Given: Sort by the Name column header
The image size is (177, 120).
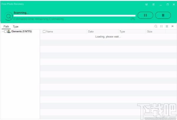Looking at the screenshot, I should pos(49,32).
